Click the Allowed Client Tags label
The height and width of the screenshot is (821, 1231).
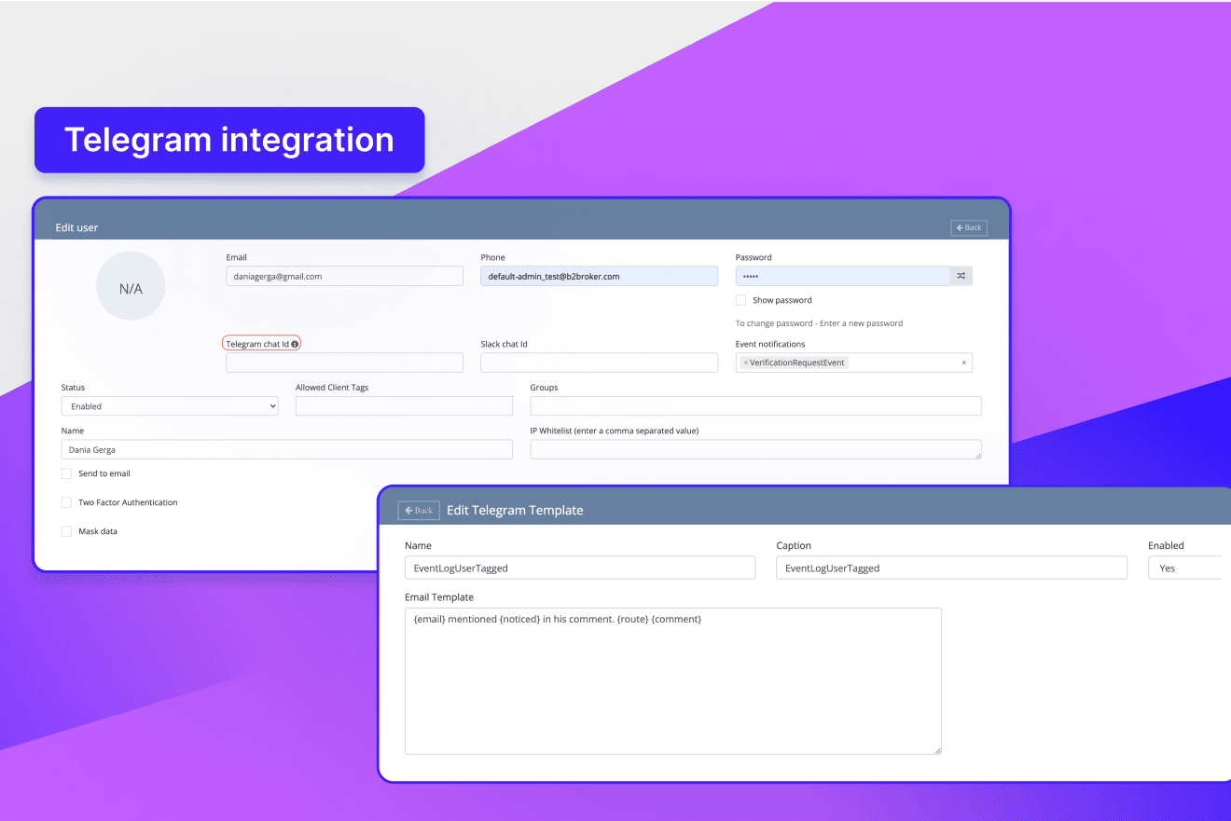333,388
